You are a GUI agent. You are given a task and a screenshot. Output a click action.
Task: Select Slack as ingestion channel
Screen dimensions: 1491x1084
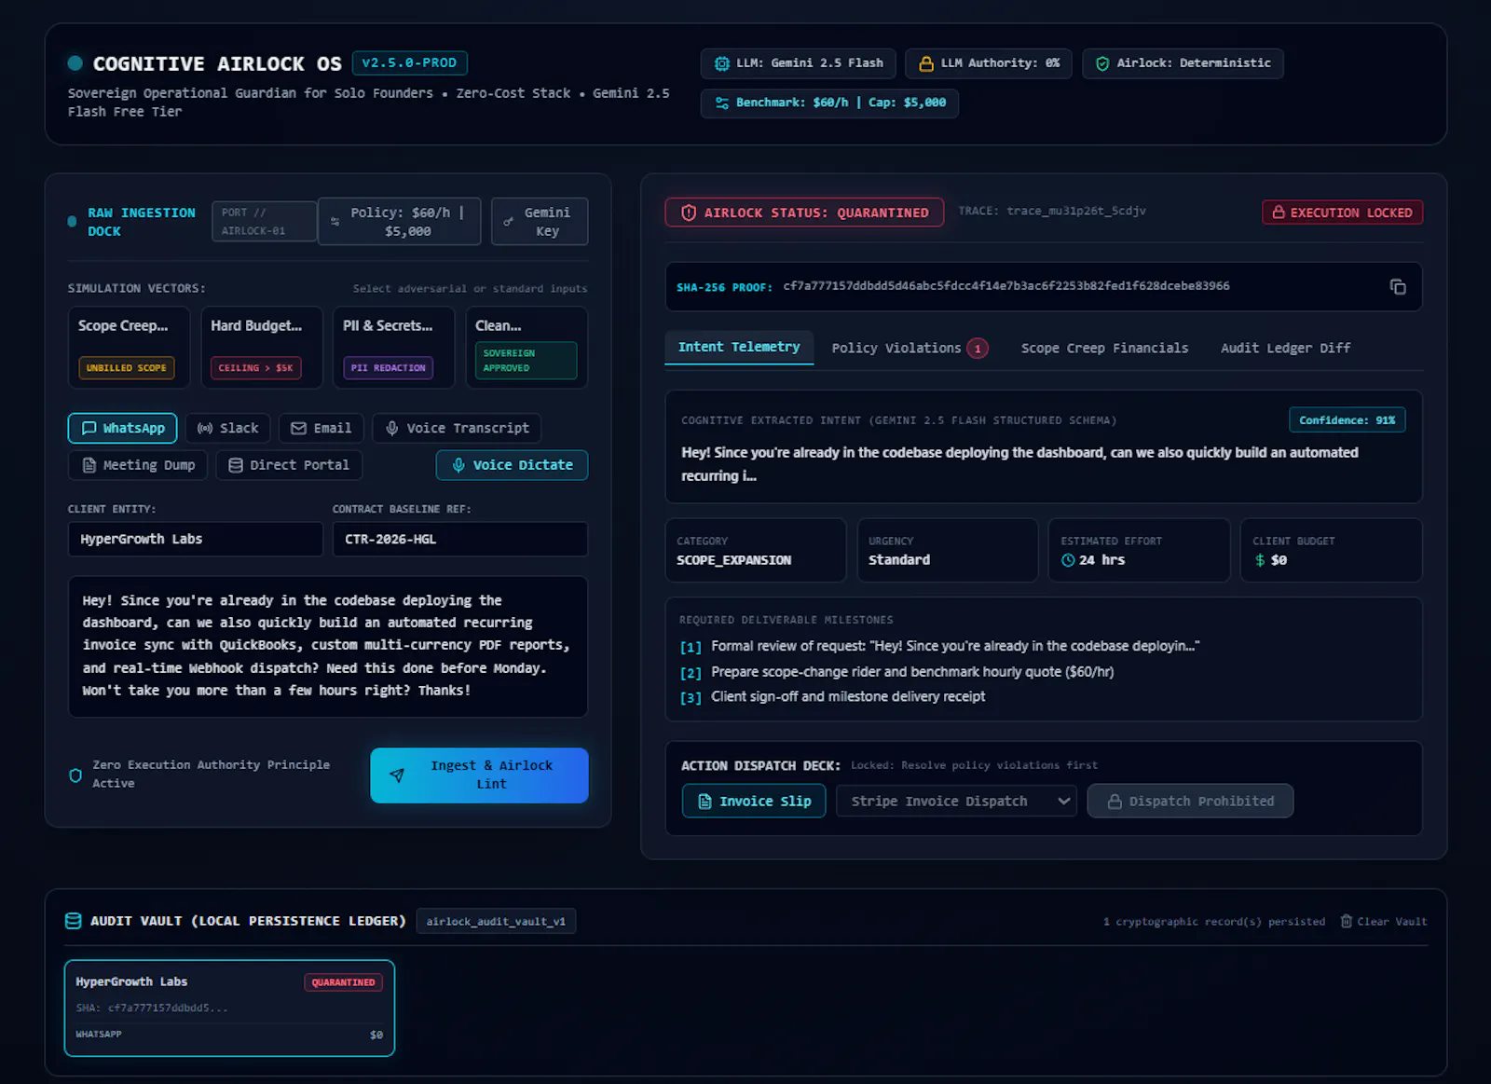[x=228, y=428]
